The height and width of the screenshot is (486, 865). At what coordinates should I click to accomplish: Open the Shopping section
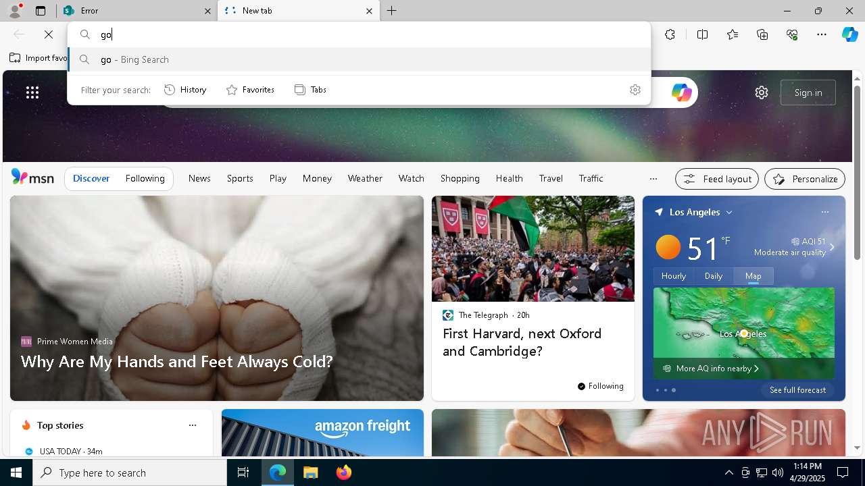tap(460, 178)
